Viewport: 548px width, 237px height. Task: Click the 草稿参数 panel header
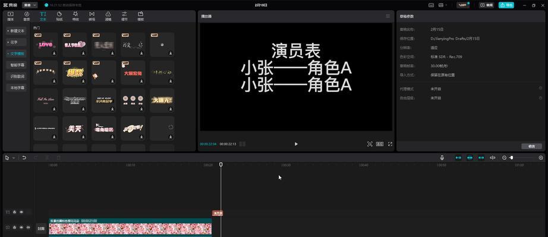coord(407,17)
